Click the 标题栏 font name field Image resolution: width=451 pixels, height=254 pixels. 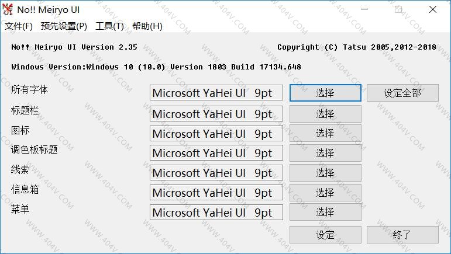coord(216,114)
